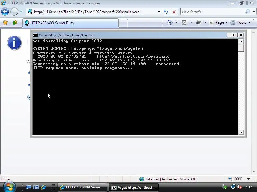Expand the address bar history dropdown
The width and height of the screenshot is (257, 192).
click(x=159, y=12)
